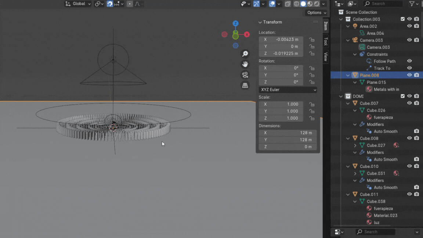The width and height of the screenshot is (423, 238).
Task: Open the Global transform orientation dropdown
Action: (x=78, y=4)
